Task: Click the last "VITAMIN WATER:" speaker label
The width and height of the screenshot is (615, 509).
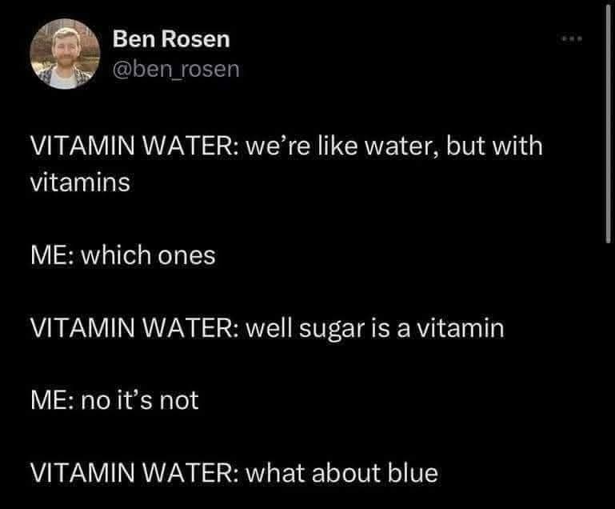Action: click(x=131, y=472)
